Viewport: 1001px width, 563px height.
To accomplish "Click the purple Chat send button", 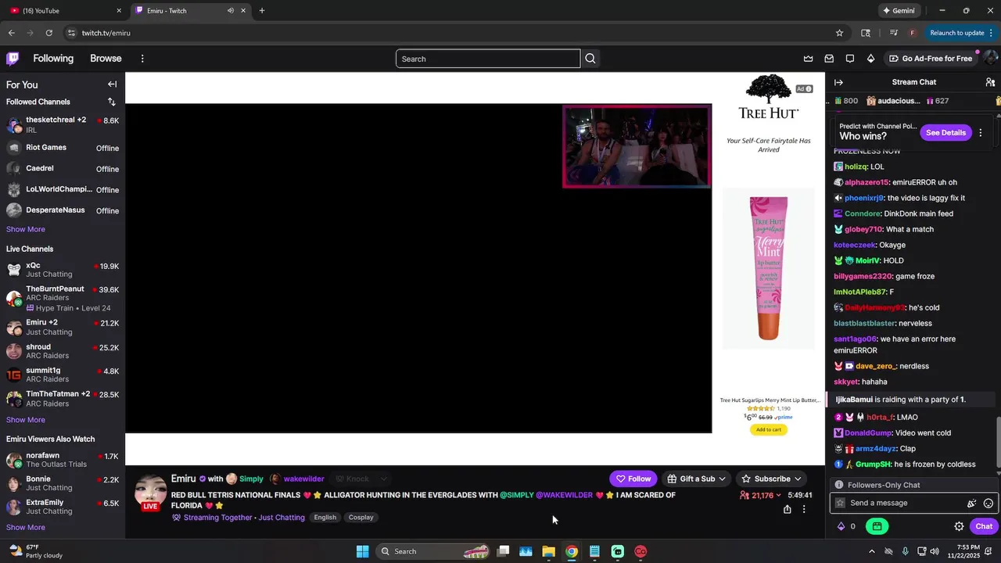I will point(984,526).
